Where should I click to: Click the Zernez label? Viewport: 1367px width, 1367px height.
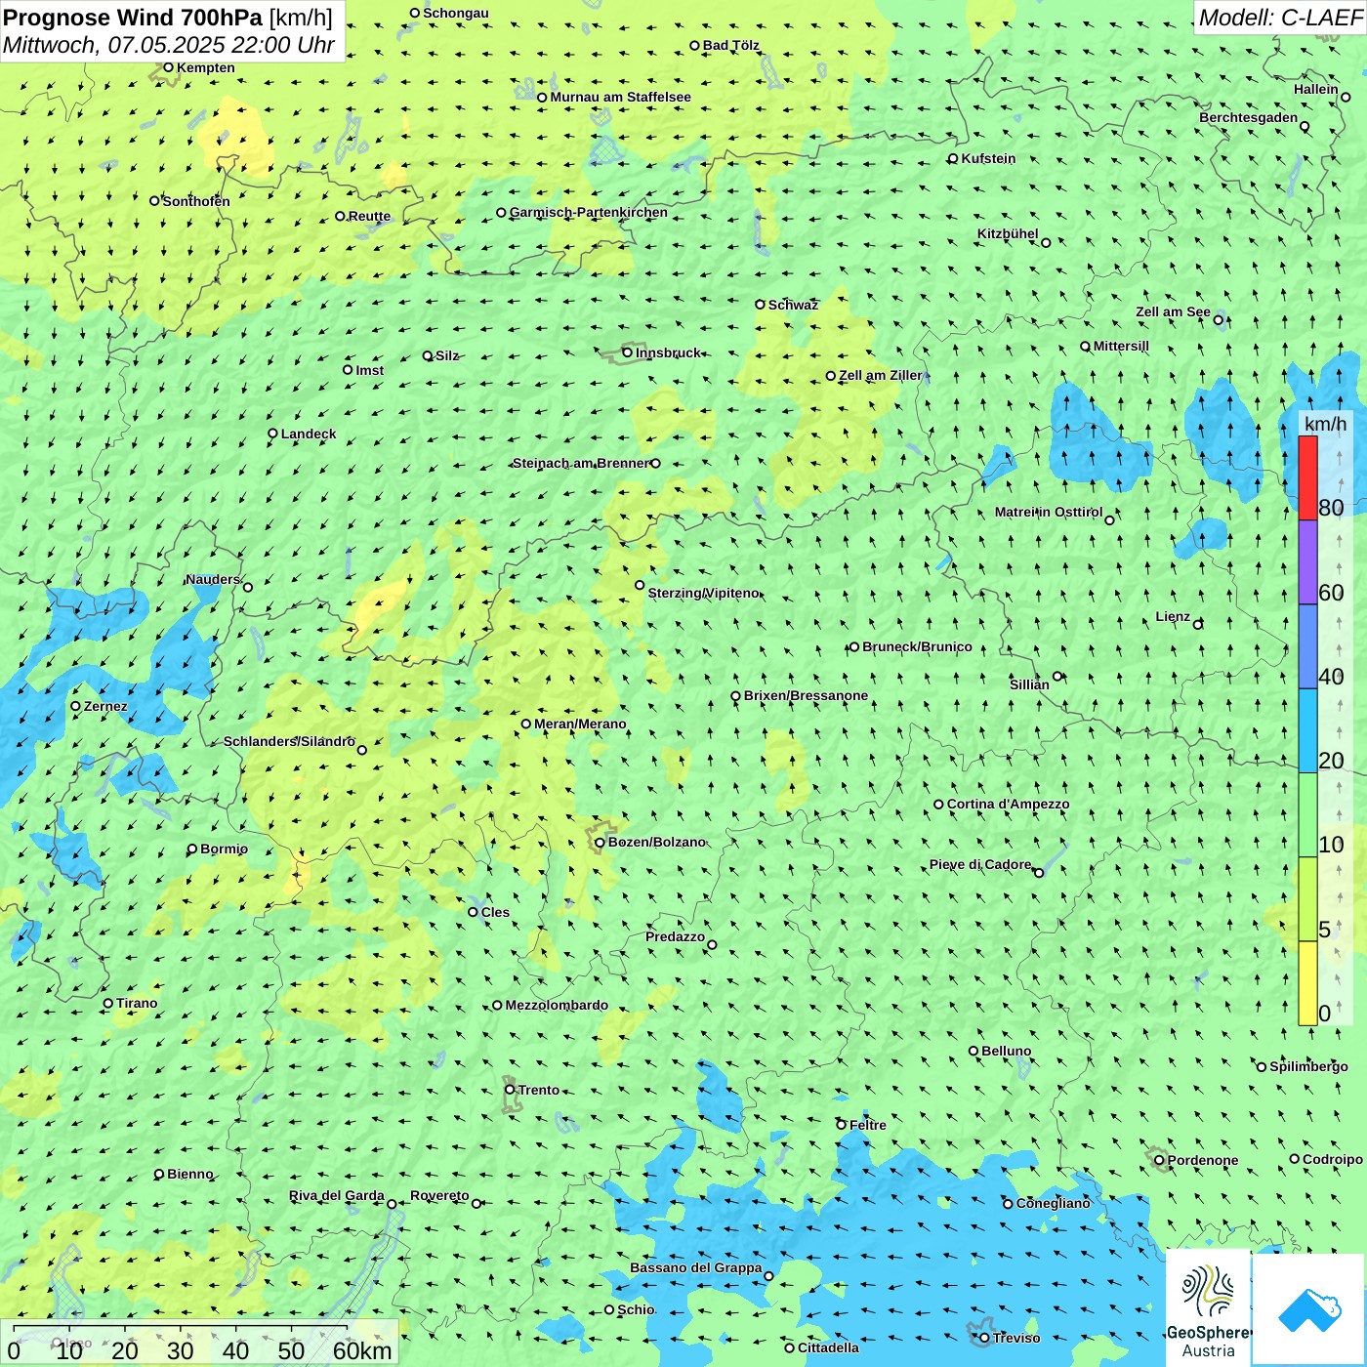tap(105, 706)
